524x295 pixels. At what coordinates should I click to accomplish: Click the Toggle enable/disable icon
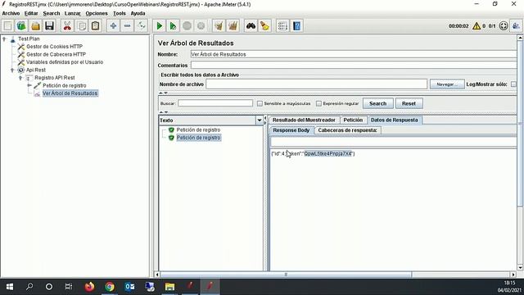142,25
